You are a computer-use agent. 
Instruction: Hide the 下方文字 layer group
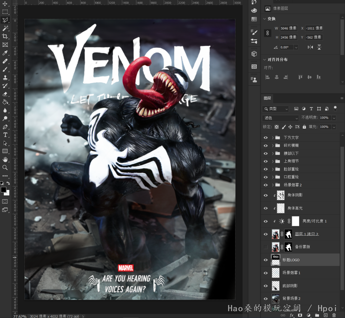click(x=266, y=138)
